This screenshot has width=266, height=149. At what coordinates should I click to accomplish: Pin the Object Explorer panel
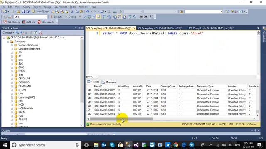[x=79, y=28]
